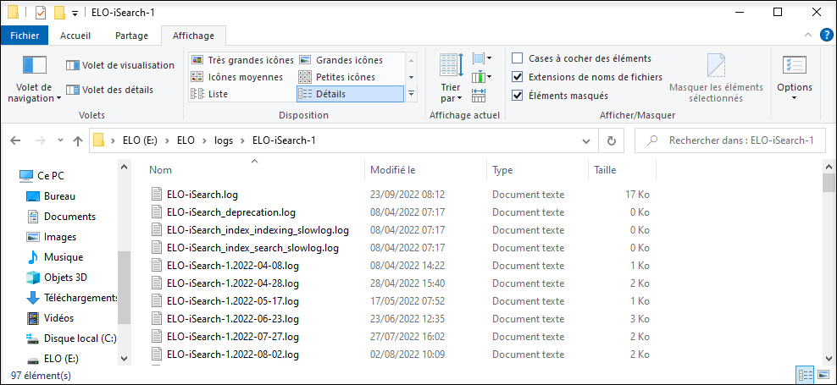Click the search box Rechercher dans
The image size is (837, 385).
pos(729,140)
